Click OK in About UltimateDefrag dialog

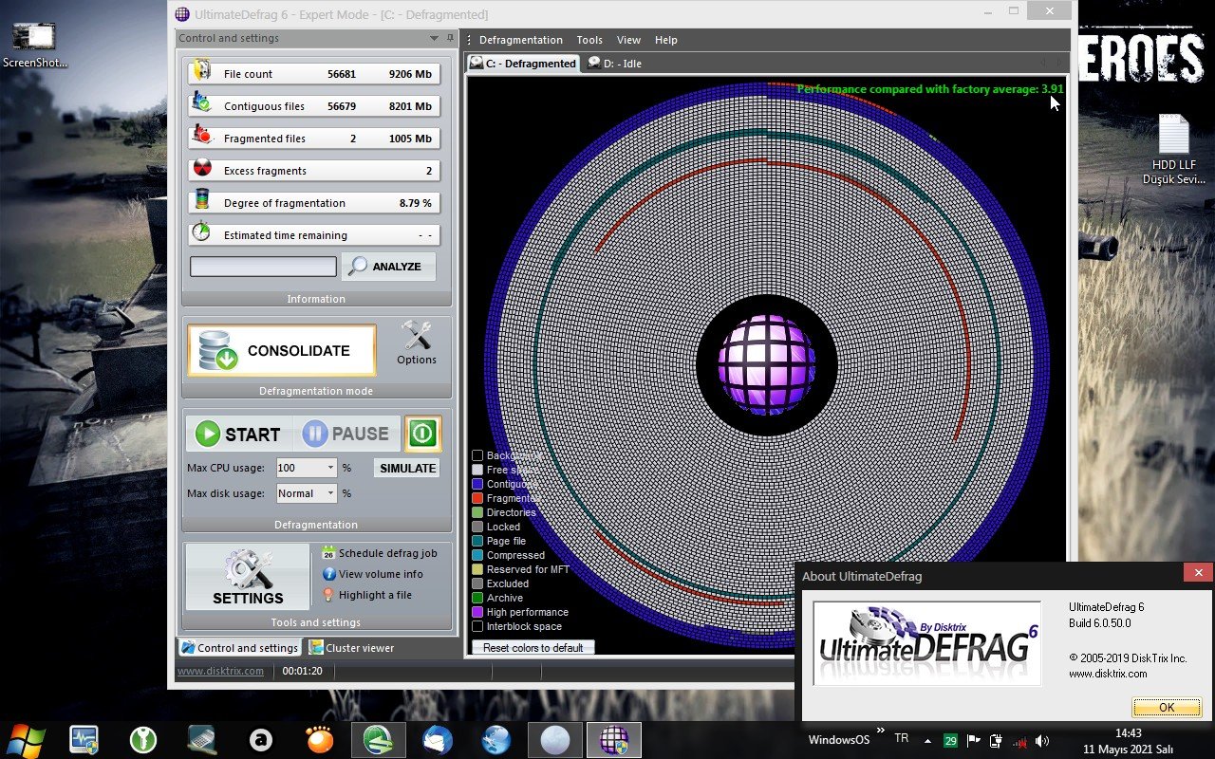coord(1167,707)
